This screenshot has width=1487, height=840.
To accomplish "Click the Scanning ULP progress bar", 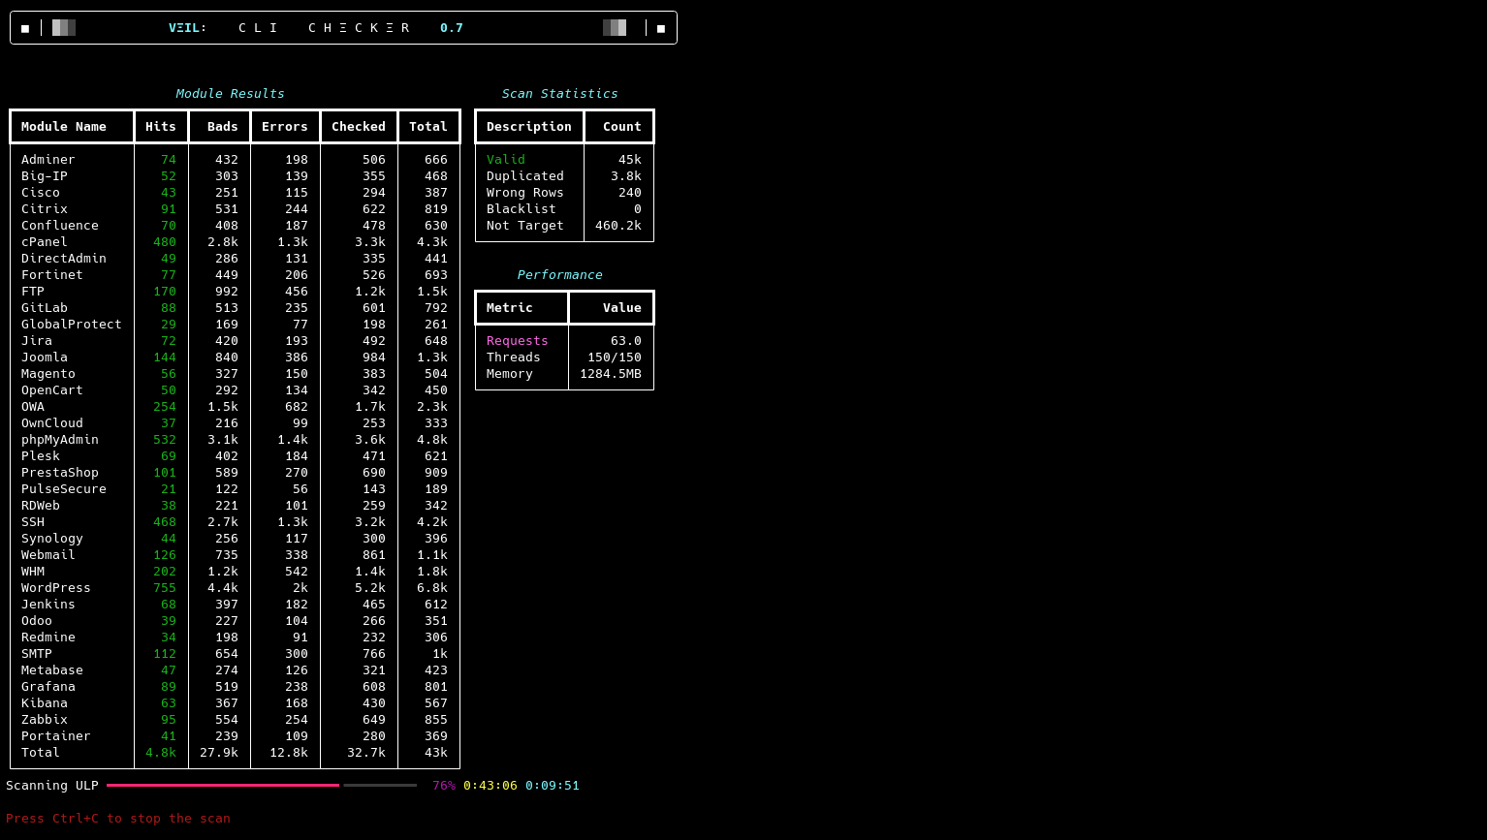I will pos(262,786).
